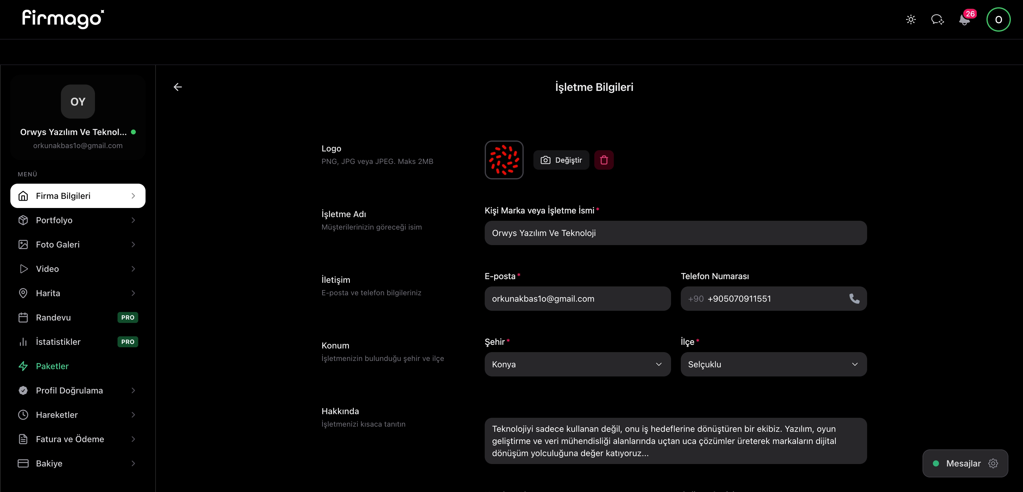Open the Mesajlar chat widget
Image resolution: width=1023 pixels, height=492 pixels.
pos(963,463)
